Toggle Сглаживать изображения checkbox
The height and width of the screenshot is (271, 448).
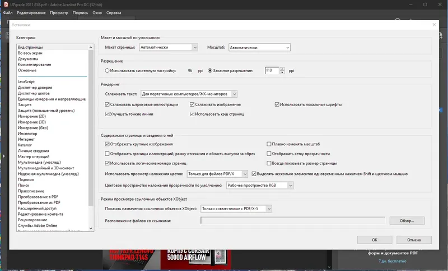coord(192,104)
